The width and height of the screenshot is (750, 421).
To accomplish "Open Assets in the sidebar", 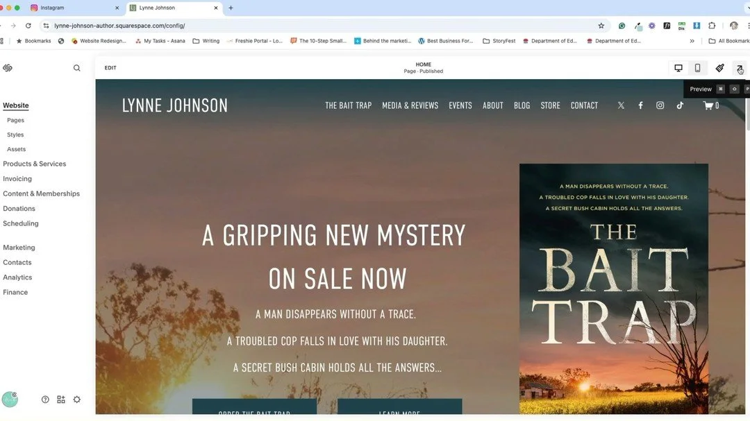I will tap(16, 149).
